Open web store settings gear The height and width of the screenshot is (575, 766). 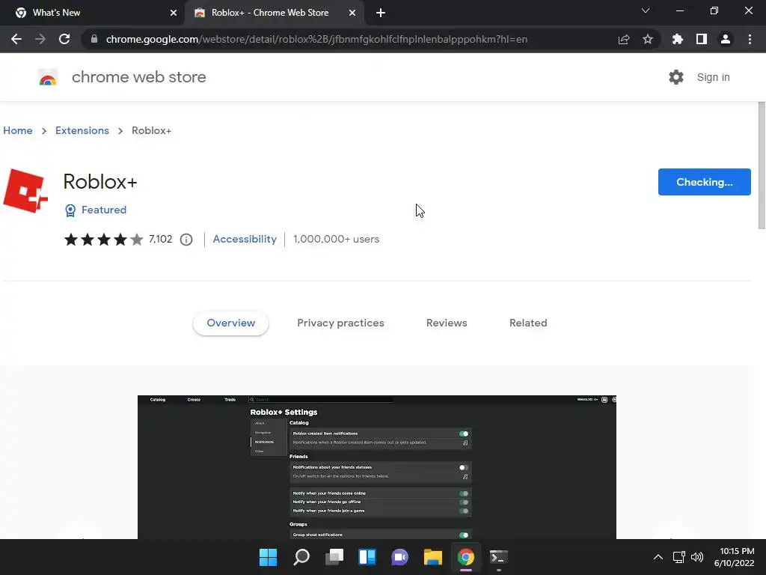676,77
